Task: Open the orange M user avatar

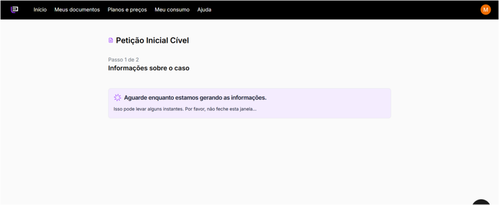Action: tap(485, 10)
